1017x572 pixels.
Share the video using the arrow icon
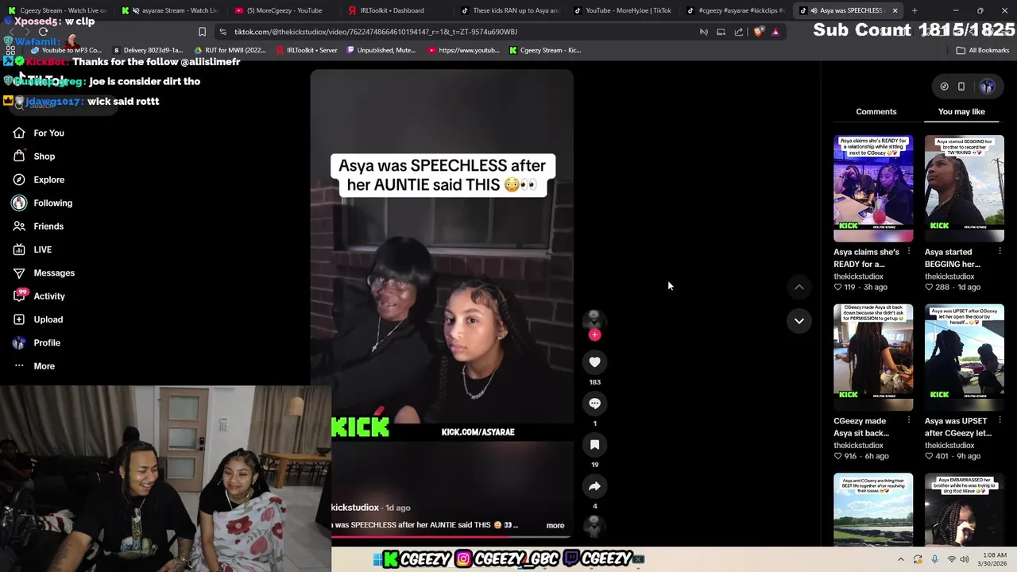[x=594, y=486]
